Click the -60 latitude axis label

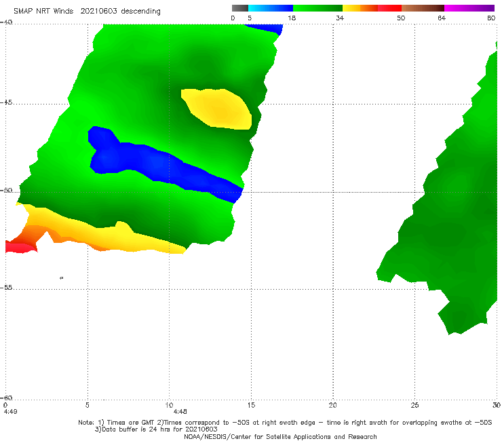tap(6, 398)
